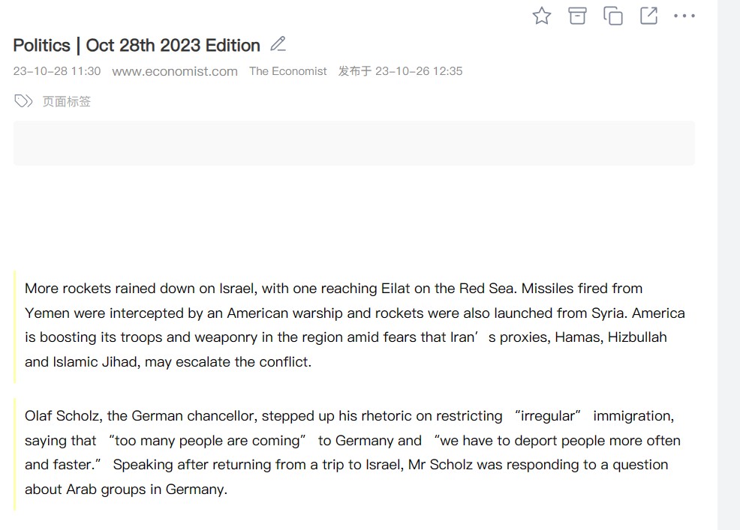Image resolution: width=740 pixels, height=530 pixels.
Task: Click the paragraph about rockets on Israel
Action: 354,325
